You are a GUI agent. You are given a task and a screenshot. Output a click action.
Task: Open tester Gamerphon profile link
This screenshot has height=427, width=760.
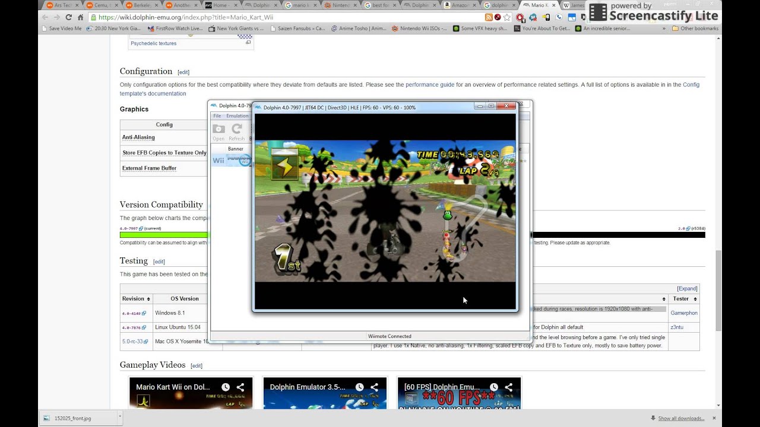tap(684, 313)
